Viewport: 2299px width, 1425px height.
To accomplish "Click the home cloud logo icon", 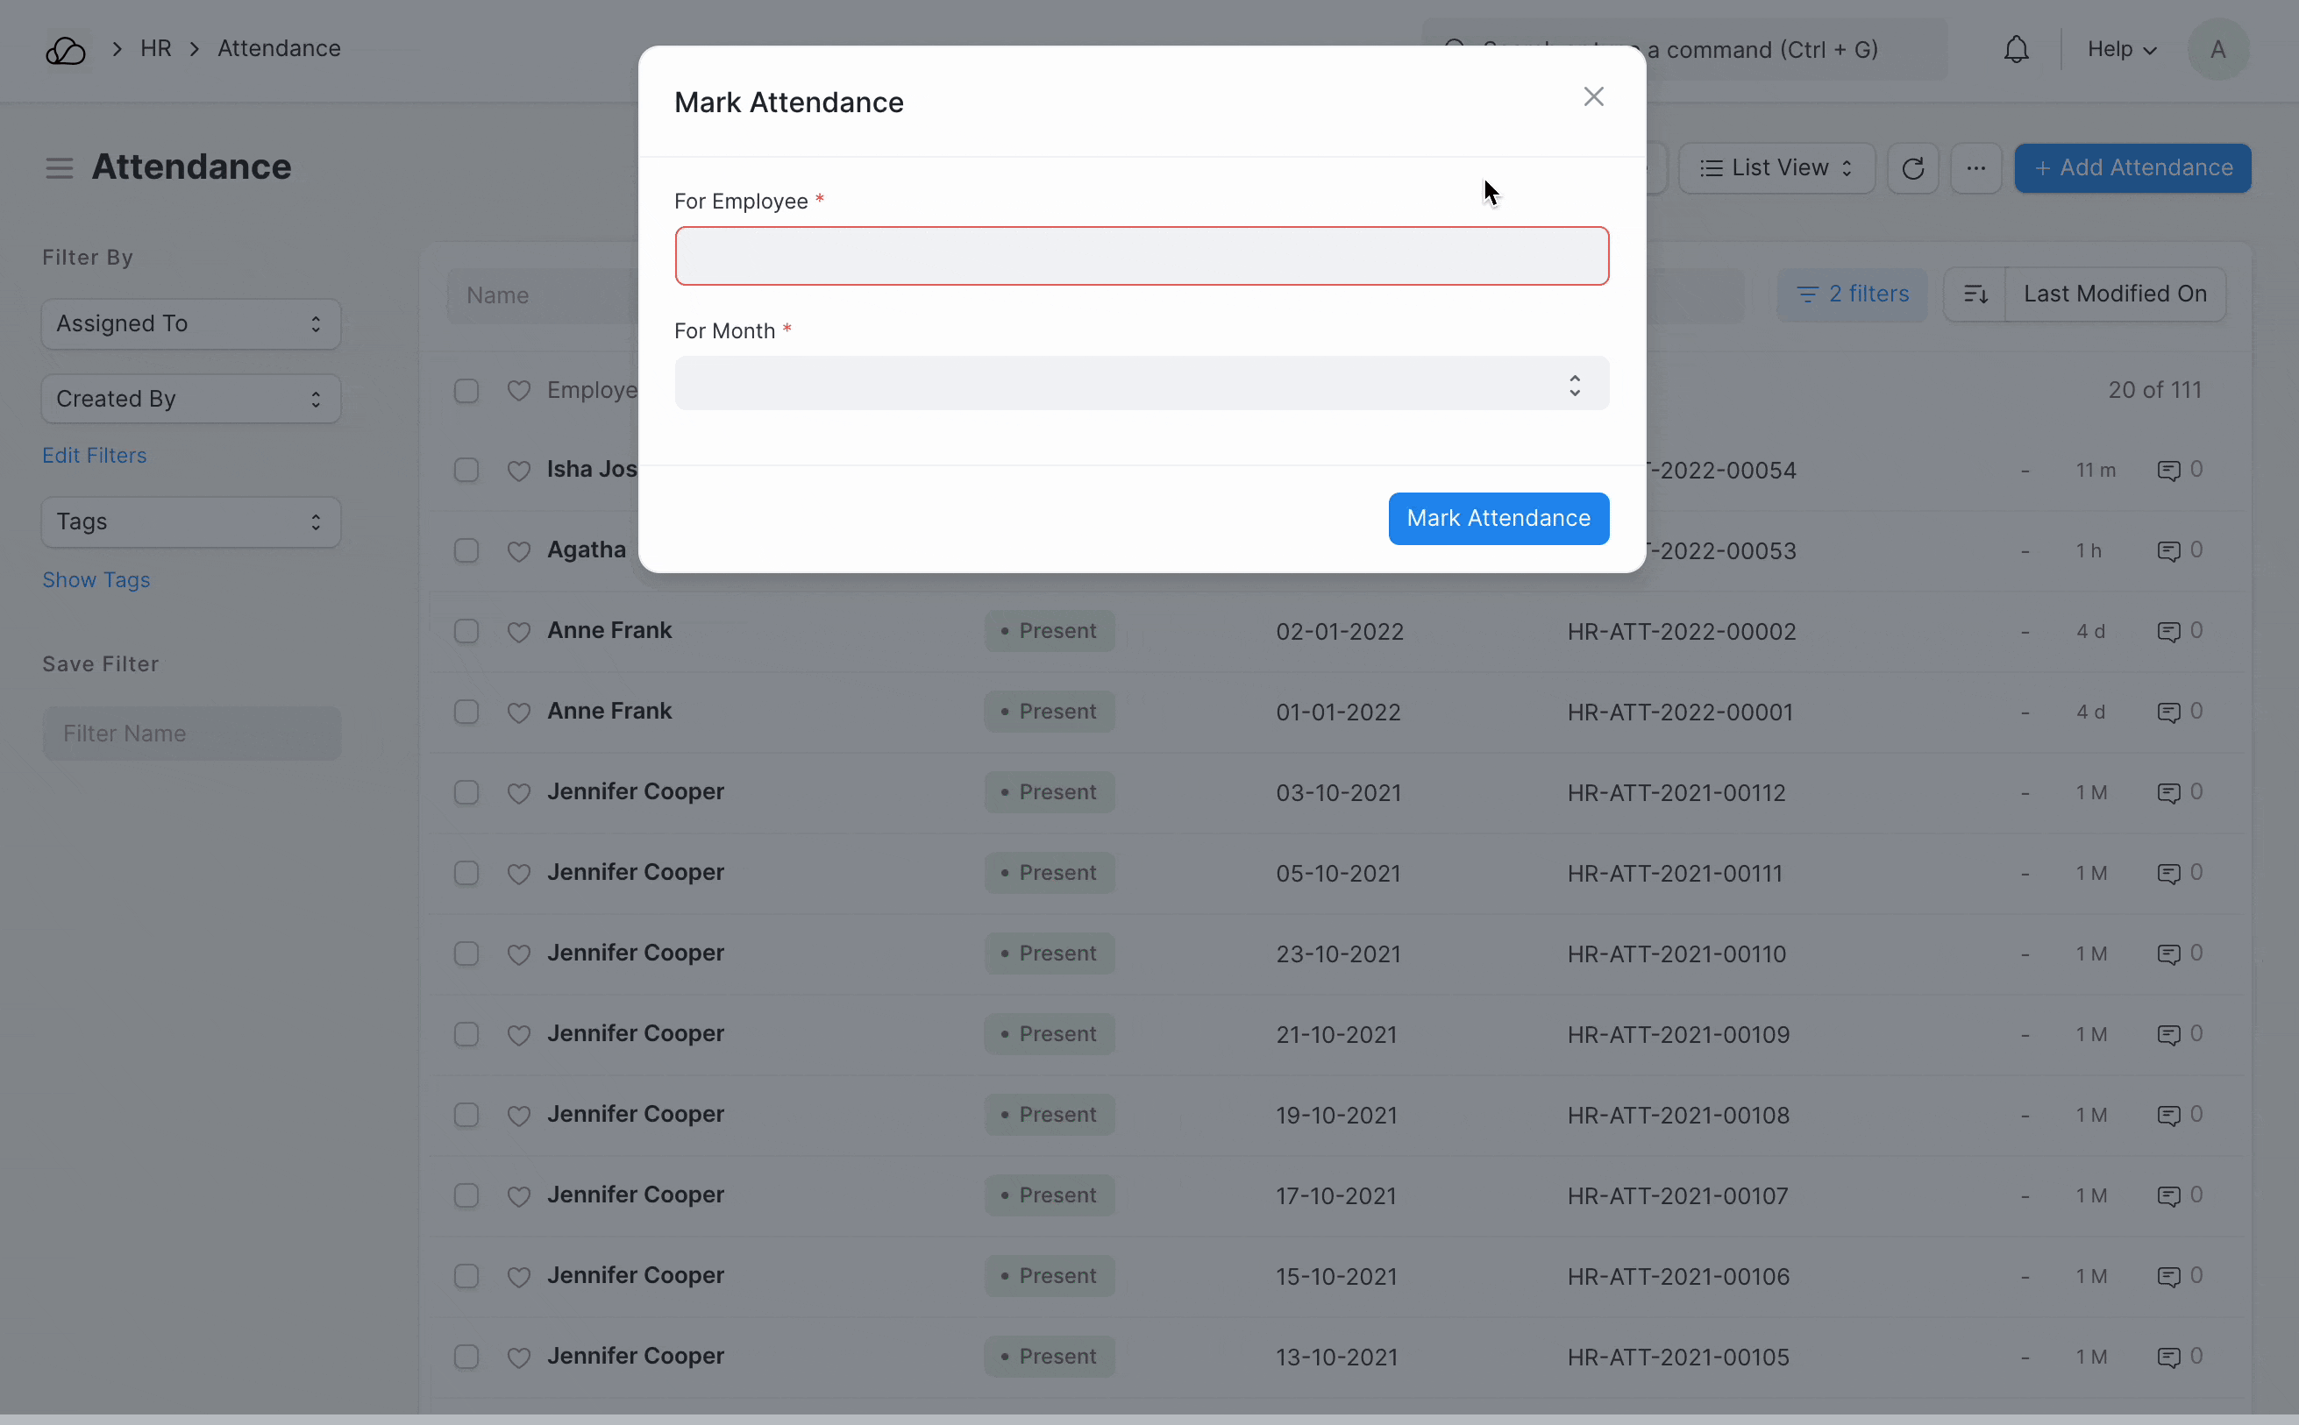I will pos(66,50).
